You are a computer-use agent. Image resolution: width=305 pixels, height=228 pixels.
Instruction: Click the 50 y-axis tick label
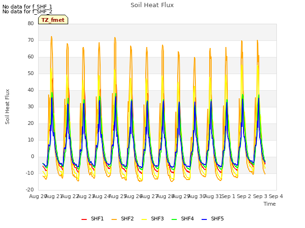tap(30, 74)
